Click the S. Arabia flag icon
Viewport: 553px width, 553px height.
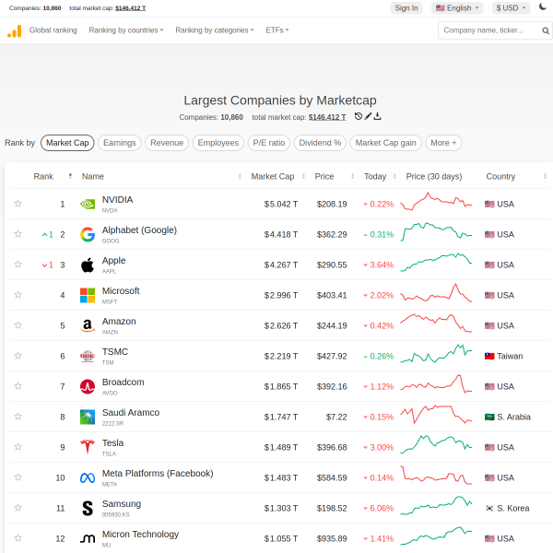click(x=489, y=417)
